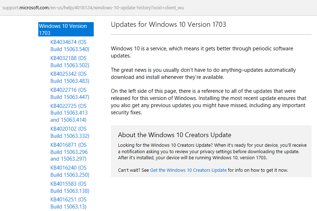Open KB4016240 (OS Build 15063.250) link
The height and width of the screenshot is (211, 317).
[70, 171]
